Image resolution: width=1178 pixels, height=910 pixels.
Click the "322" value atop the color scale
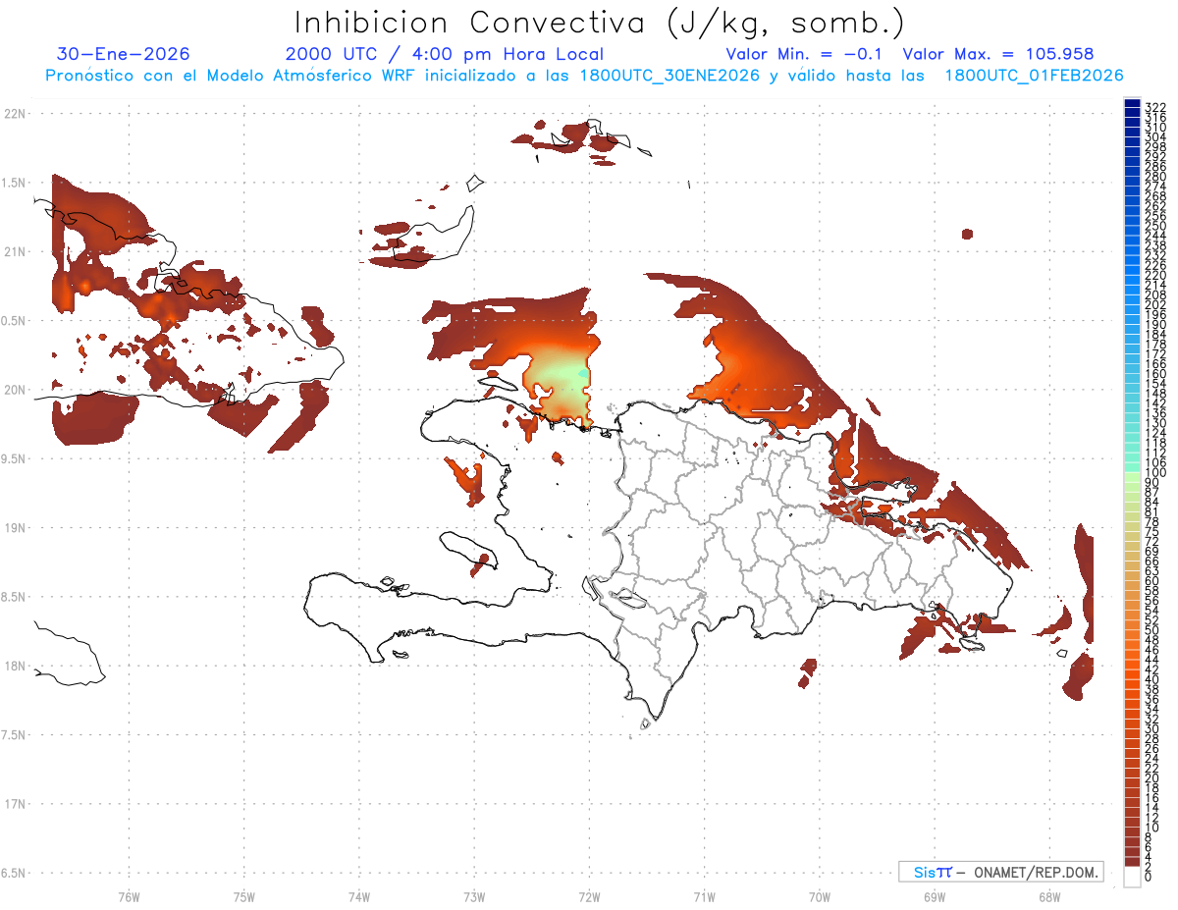1155,107
